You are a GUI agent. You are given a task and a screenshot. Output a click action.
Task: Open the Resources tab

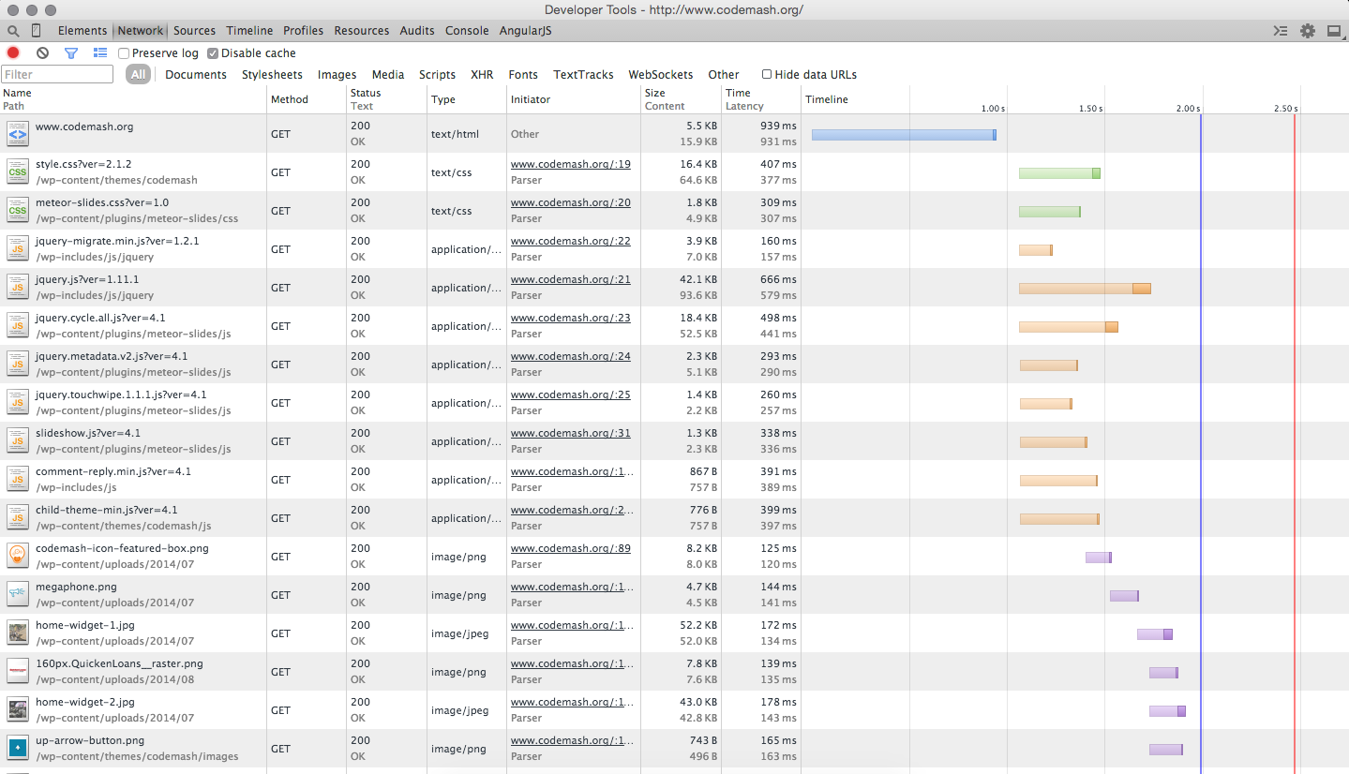362,31
